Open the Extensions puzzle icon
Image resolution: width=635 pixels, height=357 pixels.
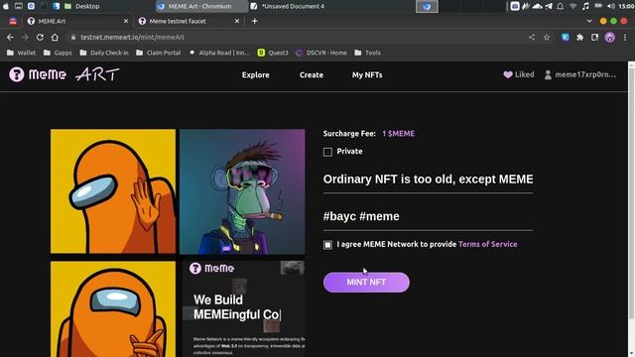(579, 38)
